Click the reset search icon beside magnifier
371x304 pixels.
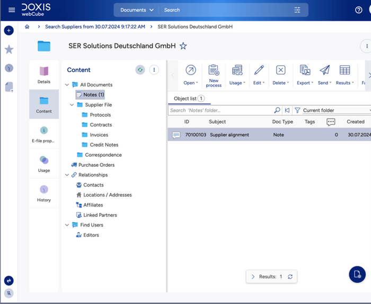click(x=287, y=110)
